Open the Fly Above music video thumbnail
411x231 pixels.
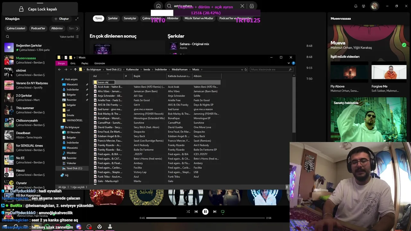[x=349, y=72]
